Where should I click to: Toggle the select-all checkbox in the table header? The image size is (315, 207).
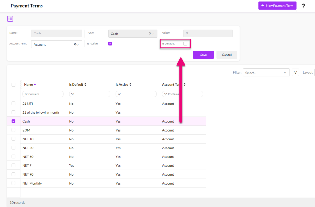[x=13, y=84]
